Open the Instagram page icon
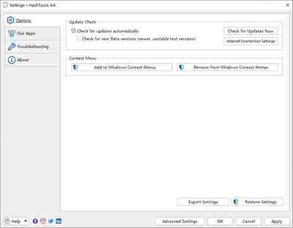This screenshot has width=293, height=228. 43,221
